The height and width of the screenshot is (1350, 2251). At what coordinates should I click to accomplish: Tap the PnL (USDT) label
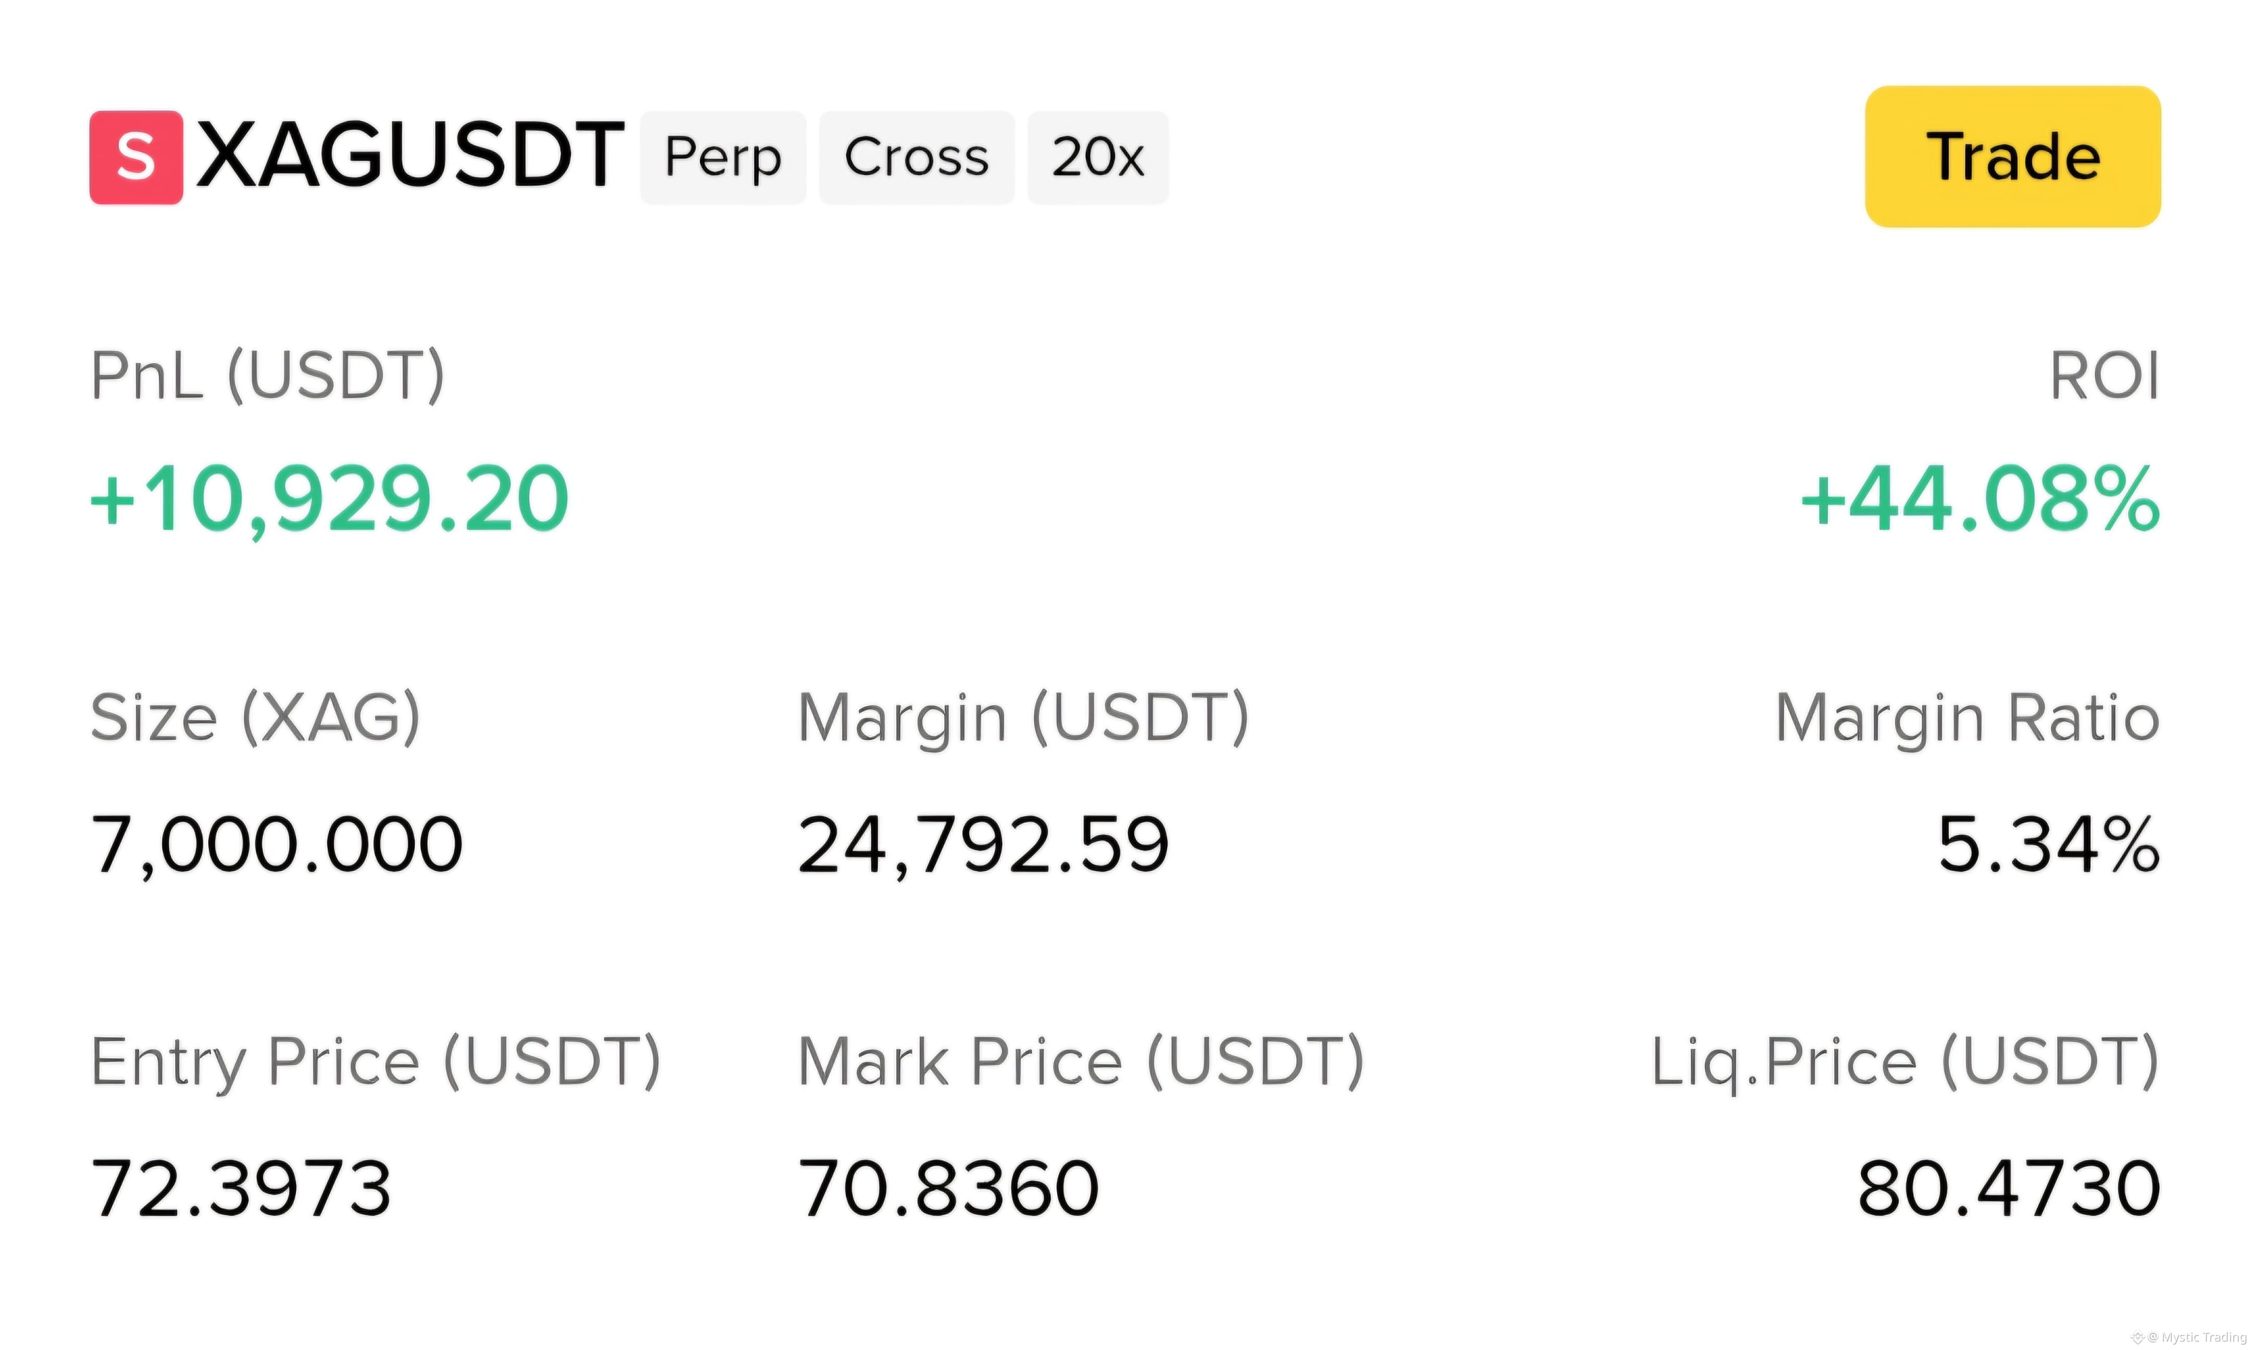pos(268,375)
